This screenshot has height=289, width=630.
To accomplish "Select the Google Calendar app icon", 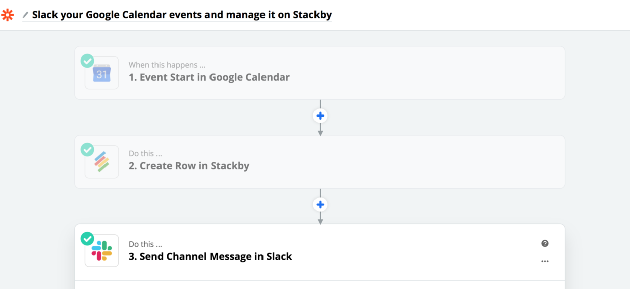I will coord(102,73).
